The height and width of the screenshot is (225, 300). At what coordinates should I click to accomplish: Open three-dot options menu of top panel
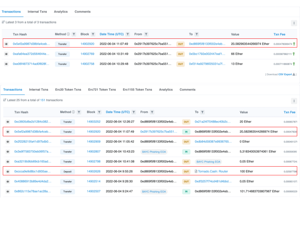point(294,23)
